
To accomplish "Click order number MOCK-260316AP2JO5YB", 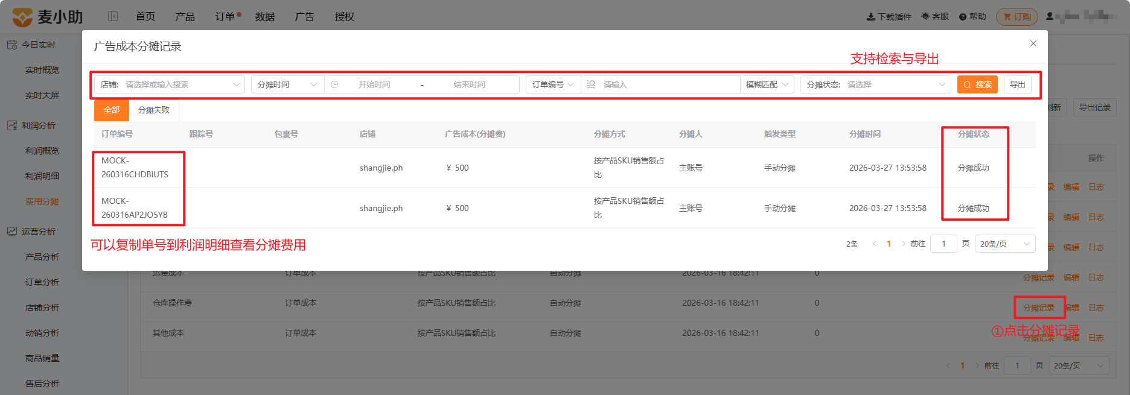I will pos(135,208).
